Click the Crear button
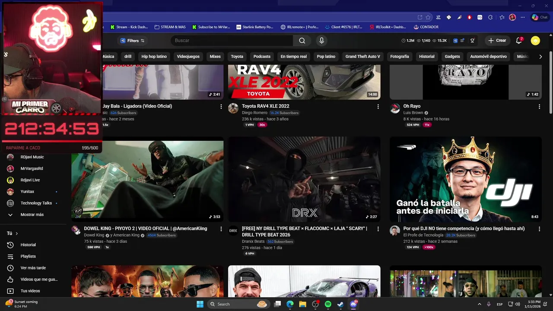The image size is (553, 311). click(x=497, y=41)
